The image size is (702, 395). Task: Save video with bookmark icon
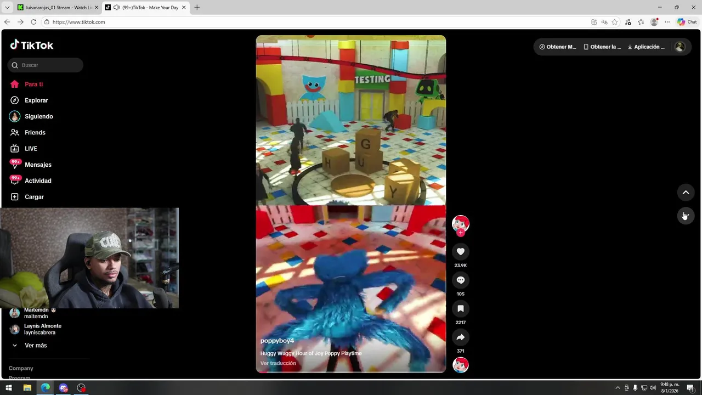(x=461, y=309)
